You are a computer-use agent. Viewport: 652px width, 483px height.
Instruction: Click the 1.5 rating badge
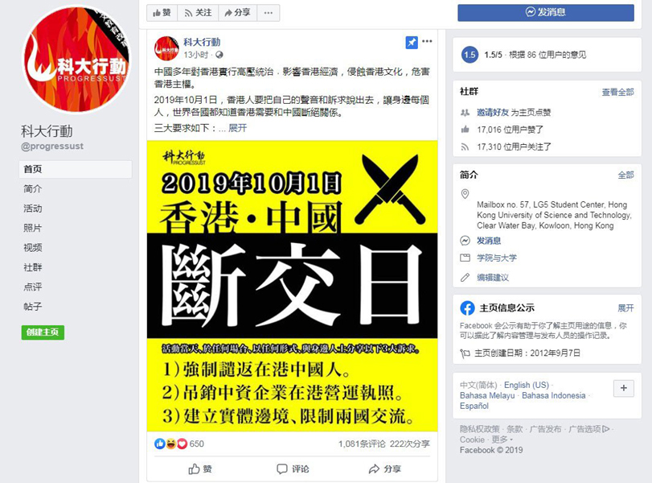[470, 55]
